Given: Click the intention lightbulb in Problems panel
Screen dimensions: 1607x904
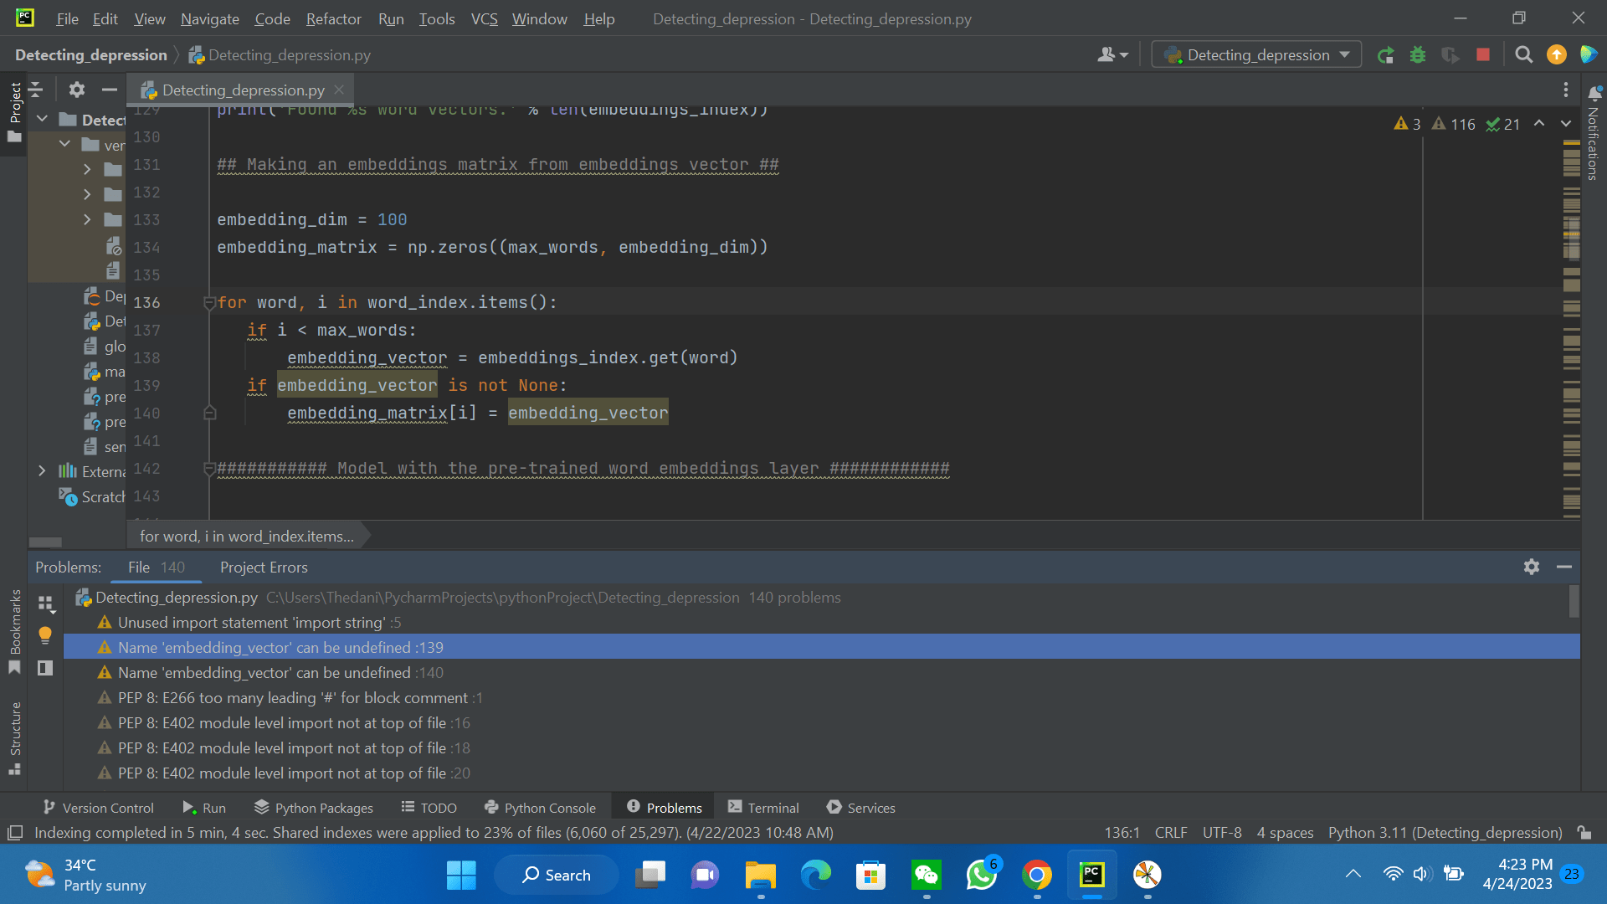Looking at the screenshot, I should (x=45, y=635).
